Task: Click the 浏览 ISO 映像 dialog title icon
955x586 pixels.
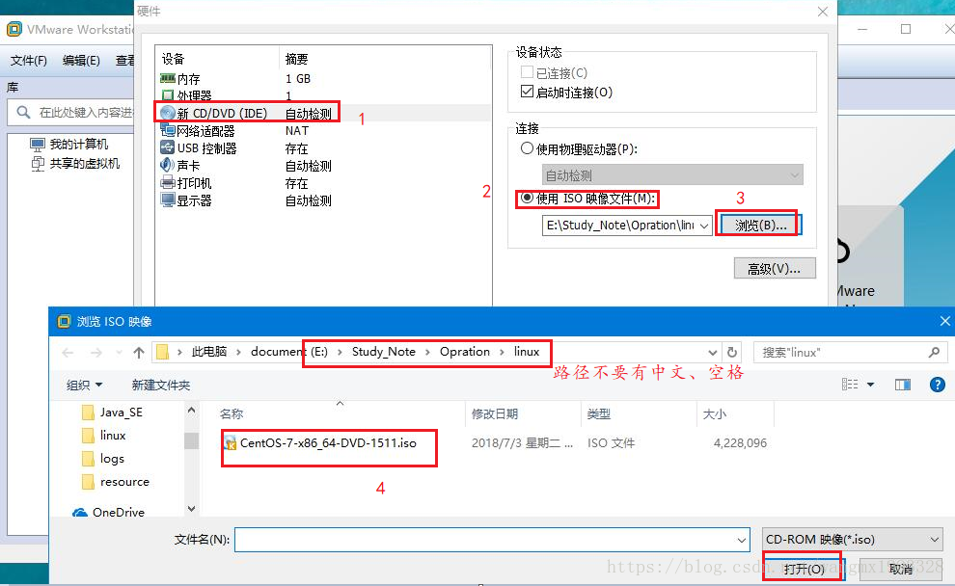Action: 64,321
